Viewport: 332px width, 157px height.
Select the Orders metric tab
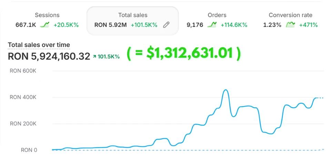[x=217, y=21]
